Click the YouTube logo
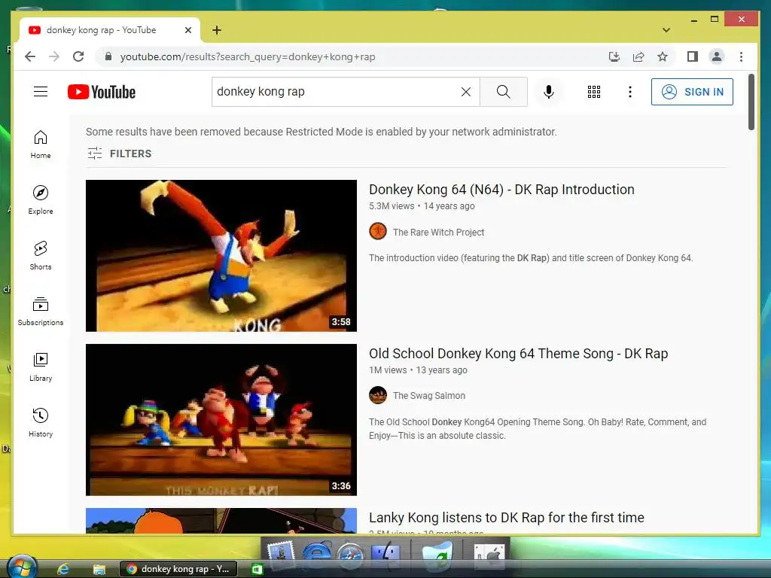The height and width of the screenshot is (578, 771). pyautogui.click(x=102, y=92)
